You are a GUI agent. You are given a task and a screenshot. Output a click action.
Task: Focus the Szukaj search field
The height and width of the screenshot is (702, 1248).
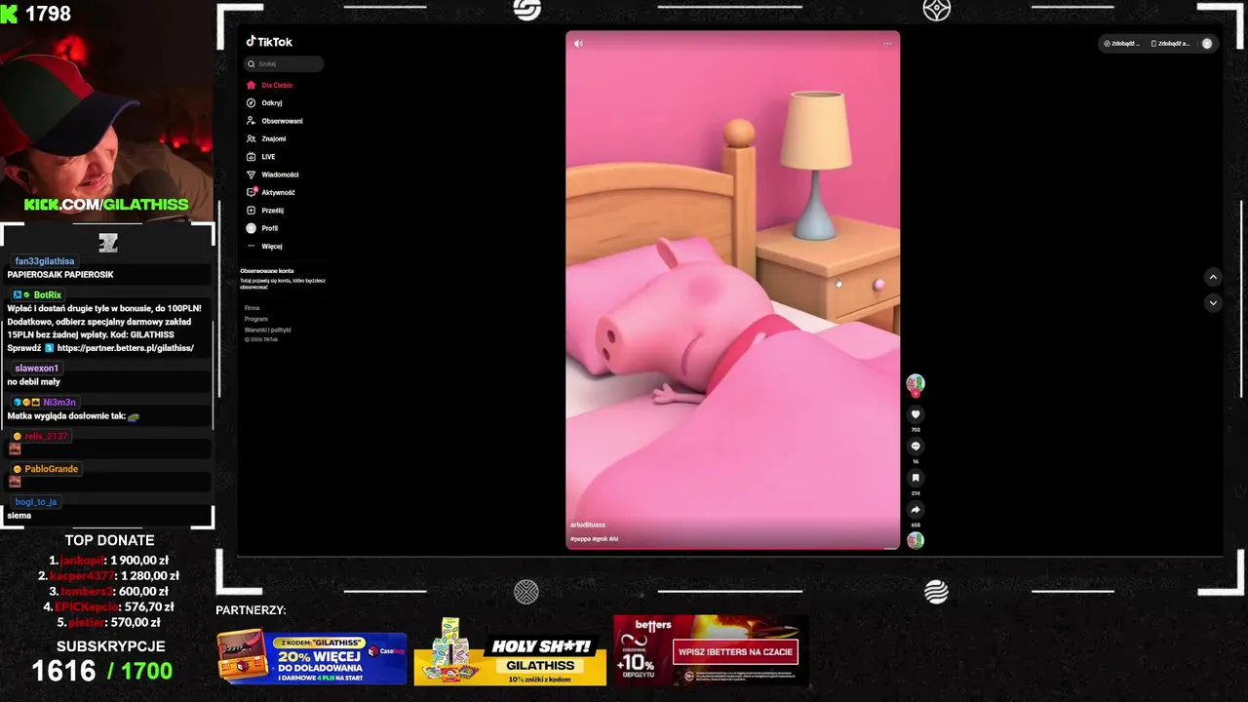point(284,63)
